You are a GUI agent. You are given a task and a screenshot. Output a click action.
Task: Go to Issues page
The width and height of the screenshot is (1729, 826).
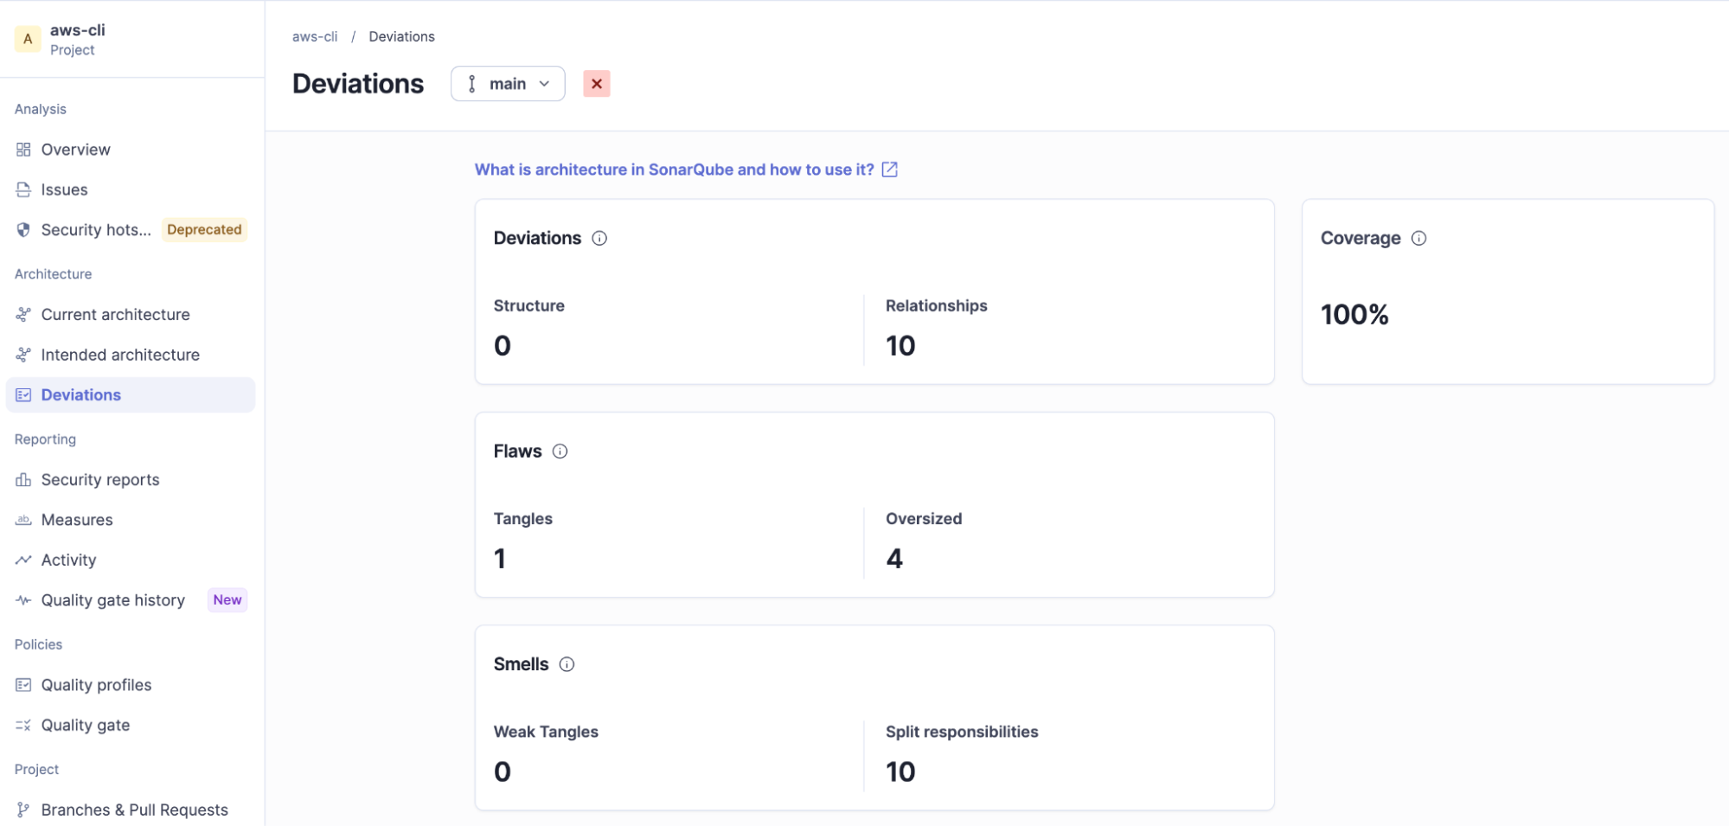[x=131, y=189]
